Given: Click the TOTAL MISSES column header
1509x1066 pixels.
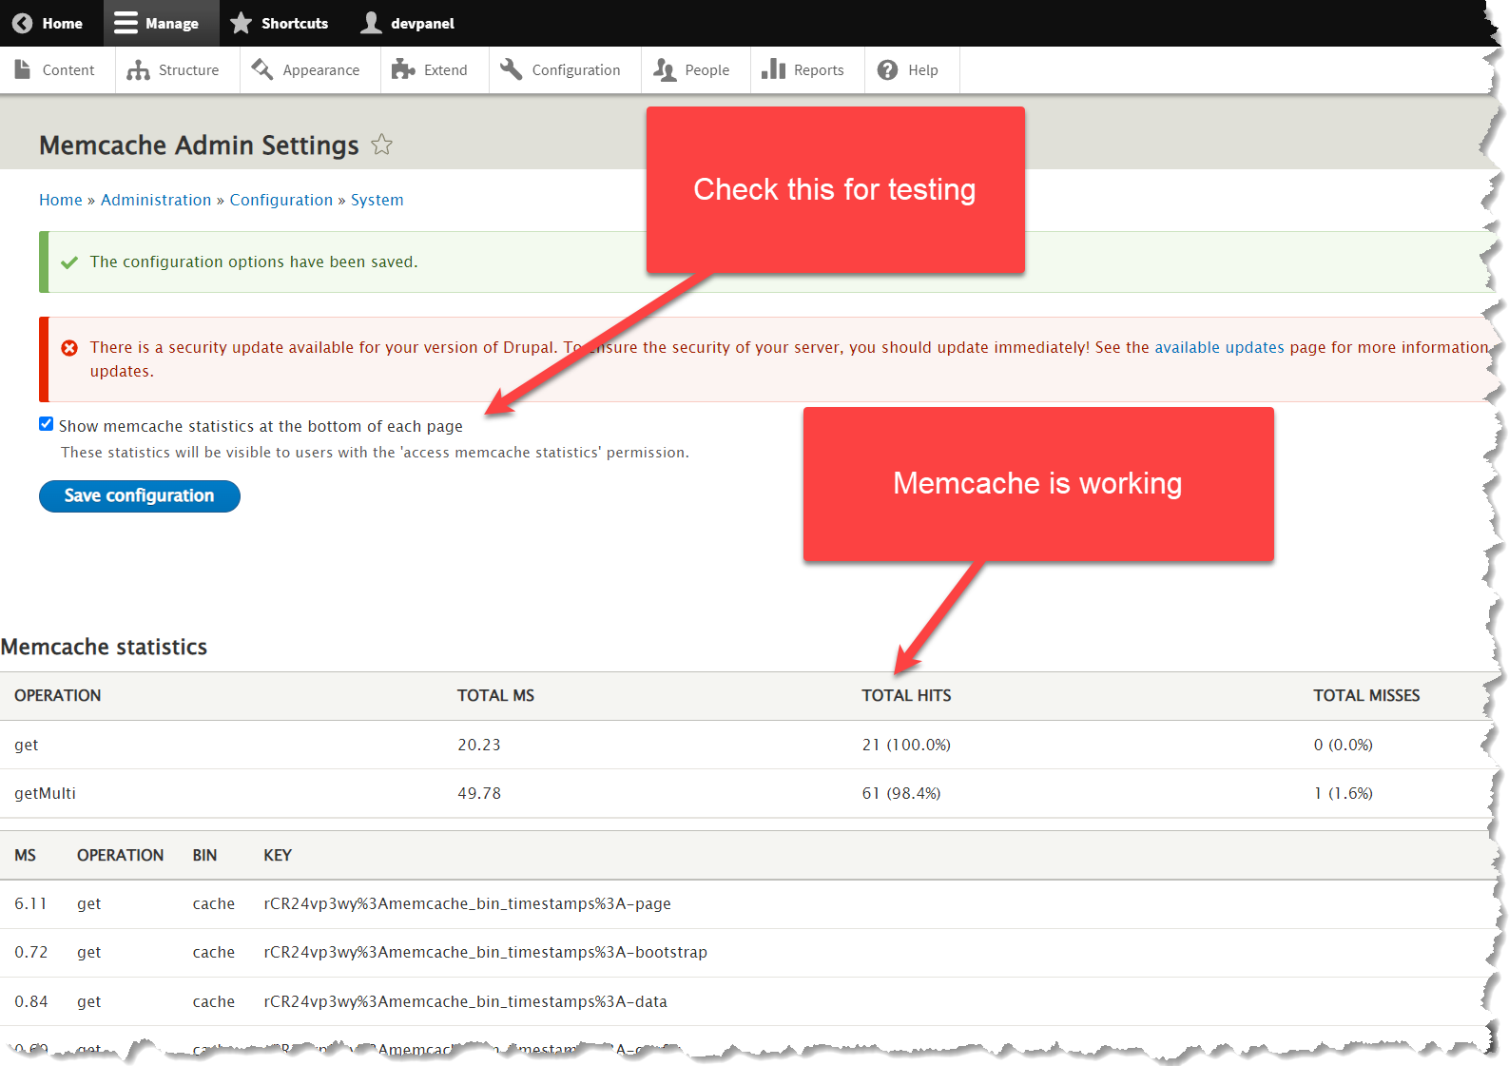Looking at the screenshot, I should (1366, 695).
